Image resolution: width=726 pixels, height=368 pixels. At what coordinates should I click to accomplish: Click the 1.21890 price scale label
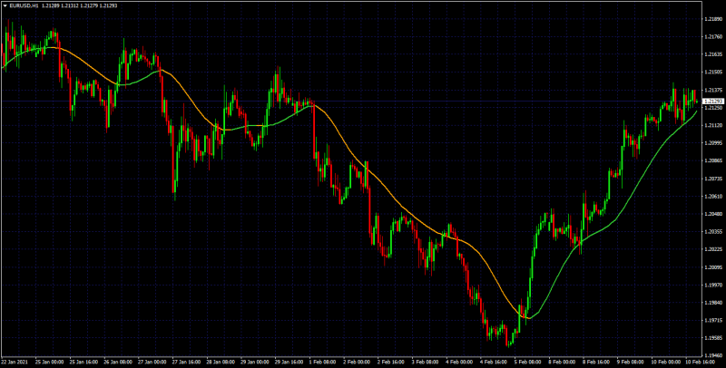(713, 19)
